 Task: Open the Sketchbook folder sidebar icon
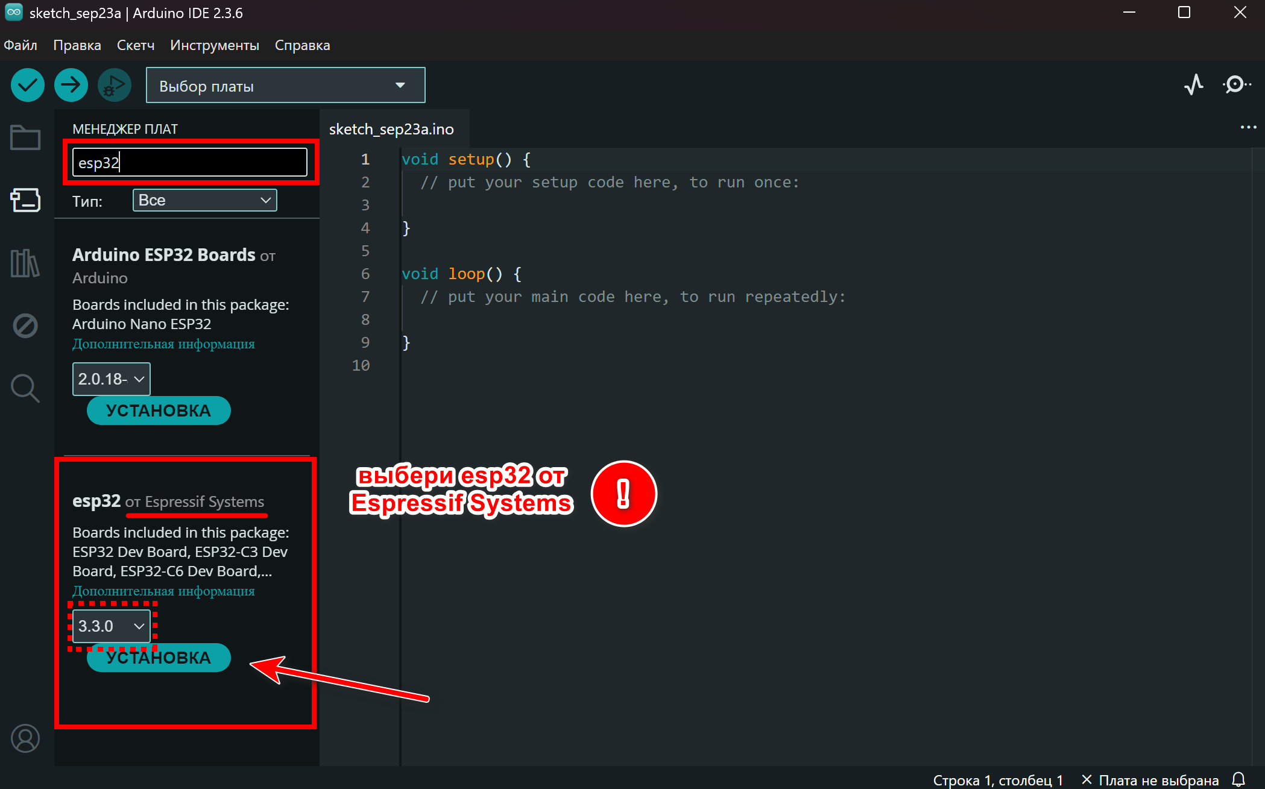click(x=25, y=138)
